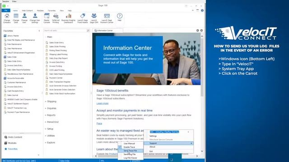Click vertical scrollbar down arrow
The image size is (289, 162).
(x=202, y=151)
